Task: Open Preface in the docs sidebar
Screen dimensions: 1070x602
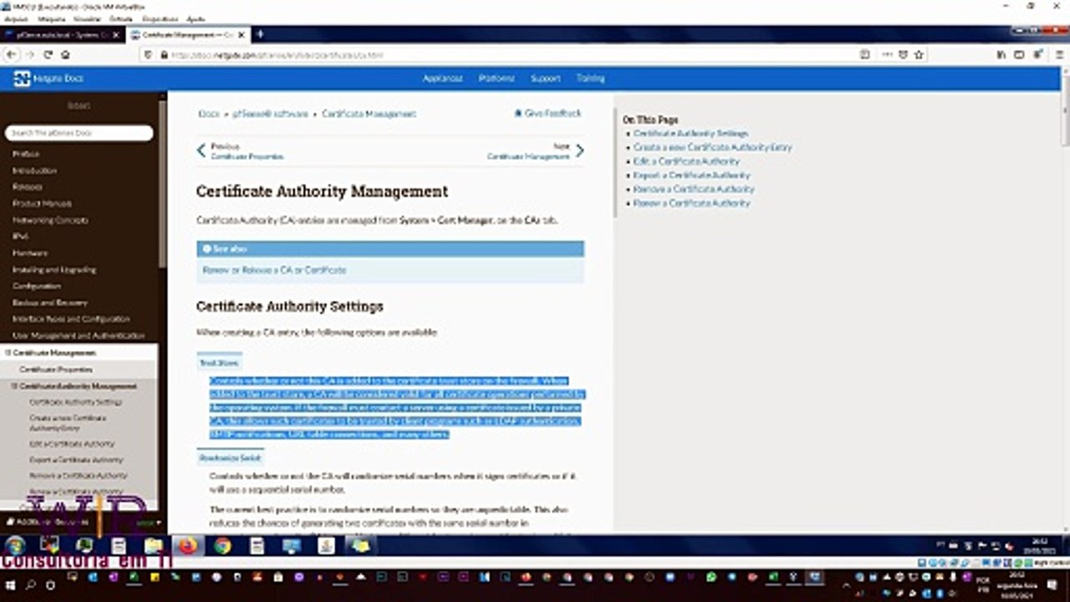Action: click(x=26, y=154)
